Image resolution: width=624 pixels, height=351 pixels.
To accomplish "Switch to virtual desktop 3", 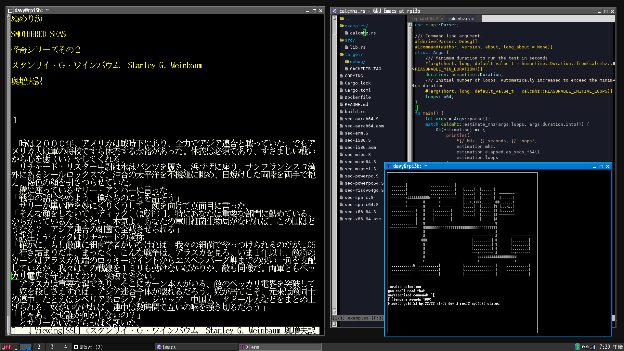I will [x=52, y=347].
